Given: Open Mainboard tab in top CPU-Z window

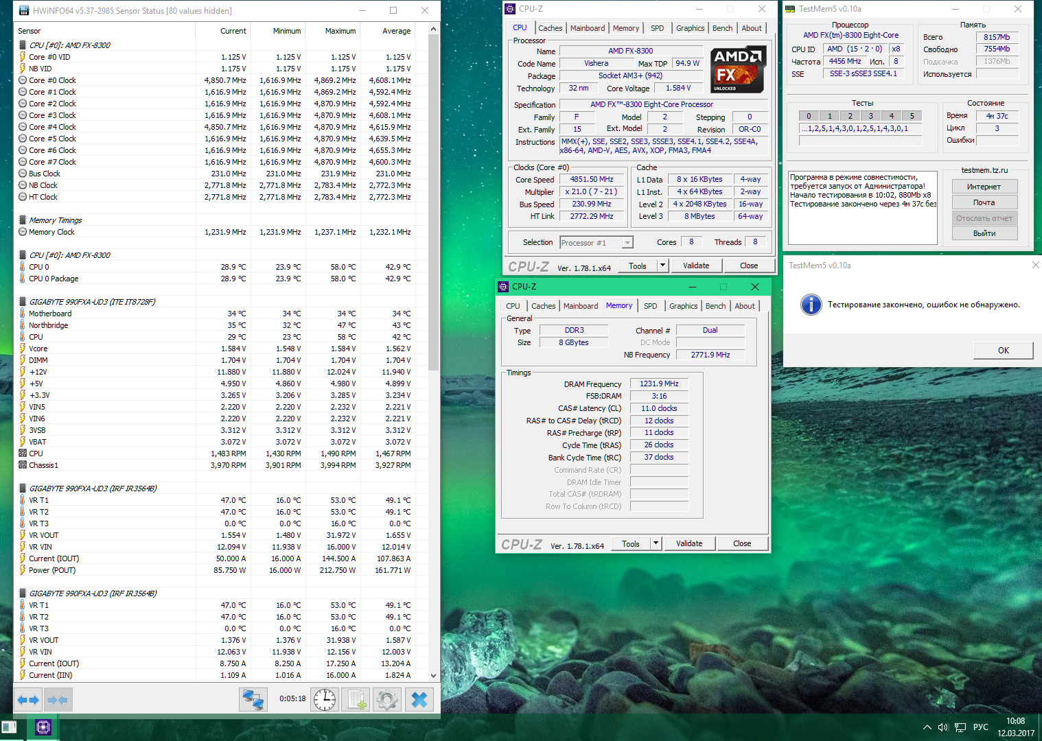Looking at the screenshot, I should click(x=588, y=28).
